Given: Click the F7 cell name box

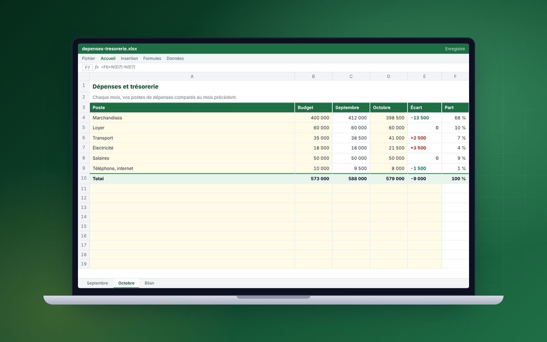Looking at the screenshot, I should point(88,67).
